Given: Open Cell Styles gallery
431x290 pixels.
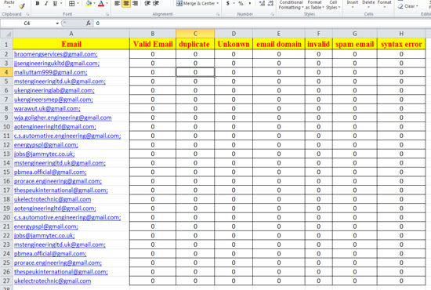Looking at the screenshot, I should [333, 5].
